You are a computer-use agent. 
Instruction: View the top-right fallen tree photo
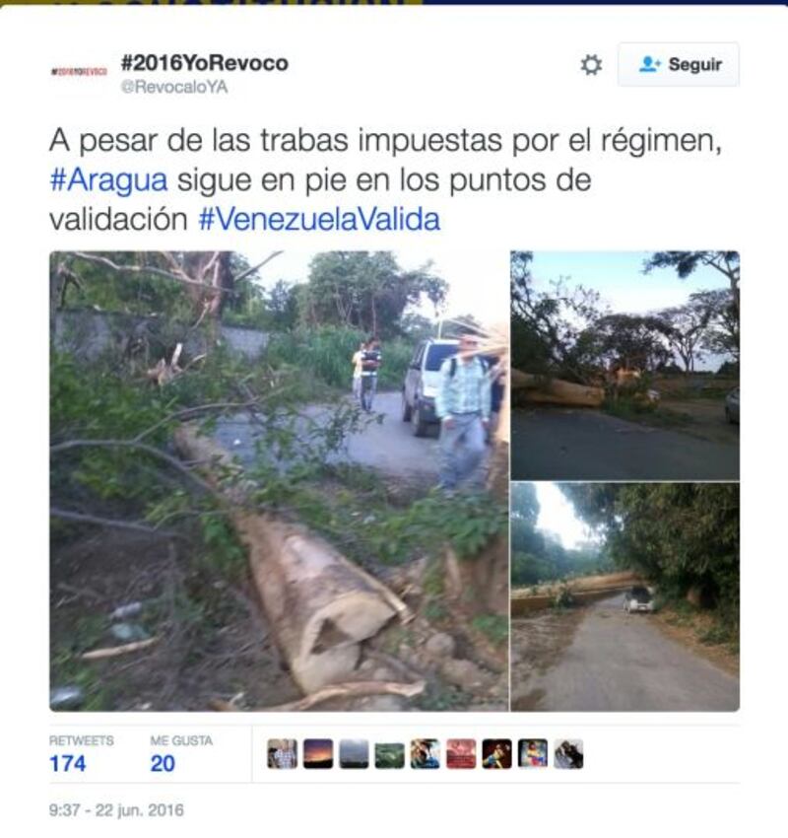625,366
